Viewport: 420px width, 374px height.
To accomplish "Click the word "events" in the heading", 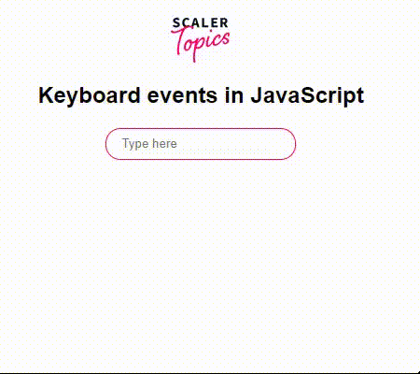I will tap(182, 96).
